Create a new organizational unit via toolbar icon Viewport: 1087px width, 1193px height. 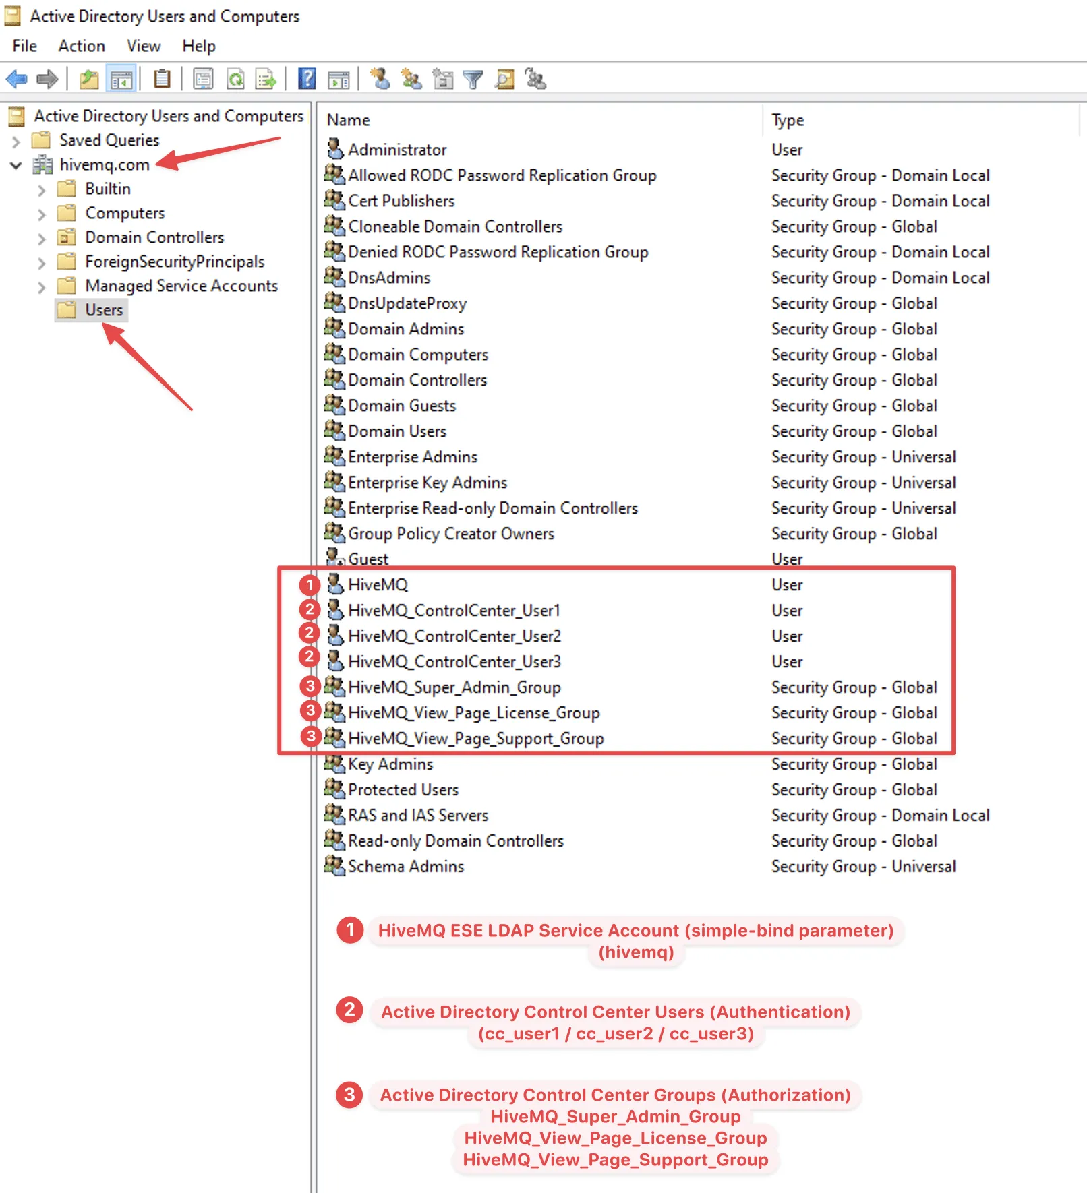(443, 80)
